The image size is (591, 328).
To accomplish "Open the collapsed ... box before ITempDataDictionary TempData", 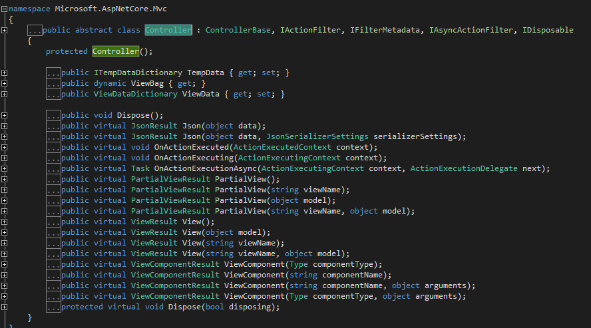I will (x=53, y=73).
